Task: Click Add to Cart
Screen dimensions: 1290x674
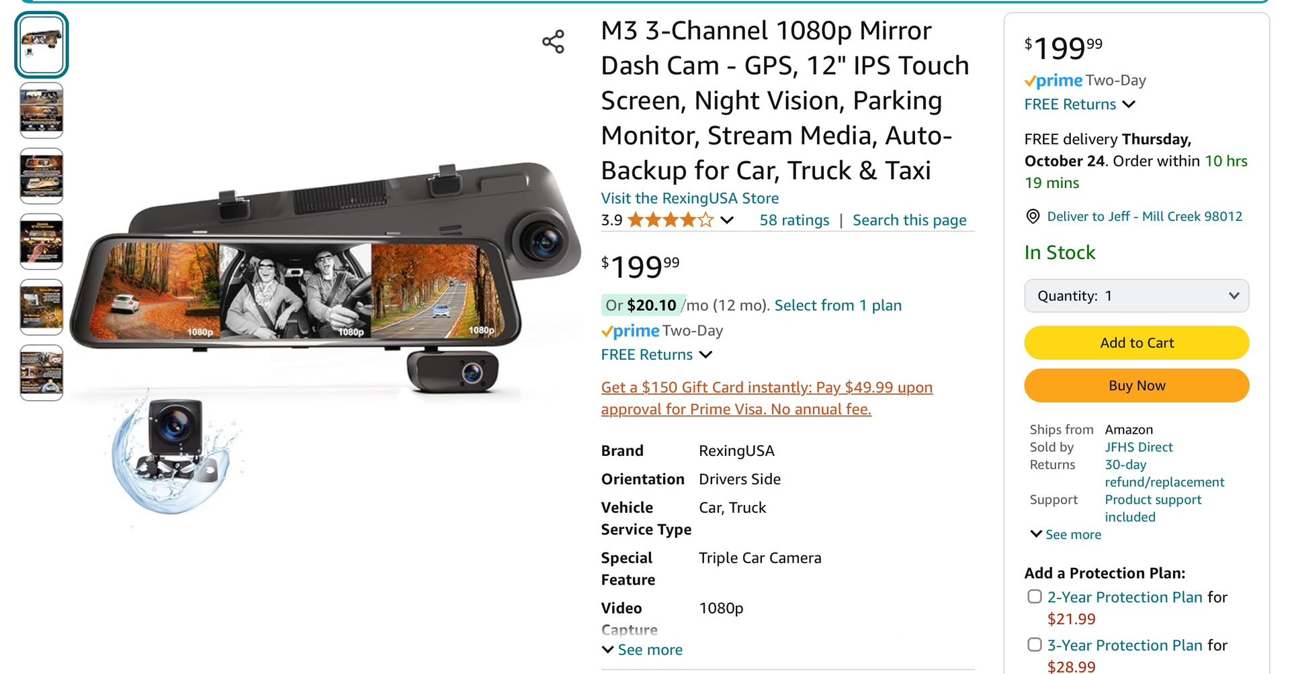Action: click(x=1135, y=342)
